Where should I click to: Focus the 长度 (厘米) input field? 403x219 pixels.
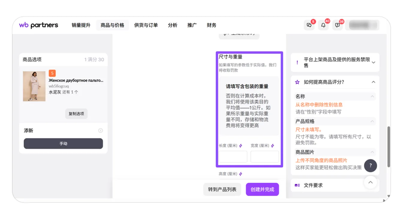[233, 157]
